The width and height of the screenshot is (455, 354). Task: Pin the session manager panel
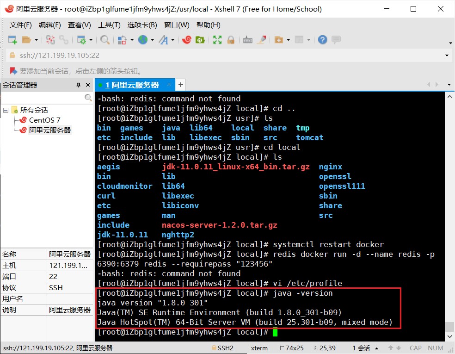78,85
